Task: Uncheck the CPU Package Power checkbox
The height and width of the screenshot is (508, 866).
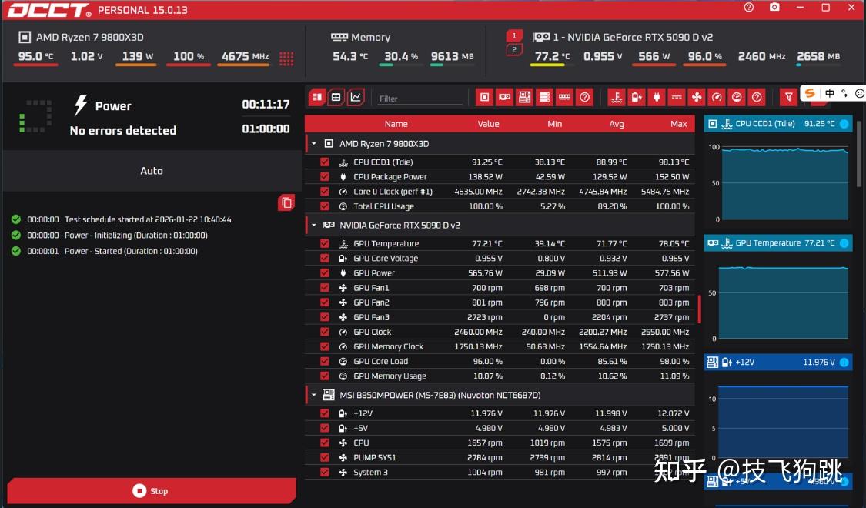Action: point(325,177)
